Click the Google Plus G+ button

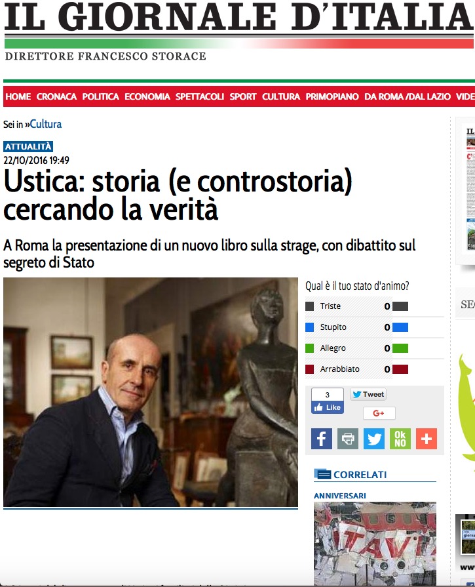[379, 413]
